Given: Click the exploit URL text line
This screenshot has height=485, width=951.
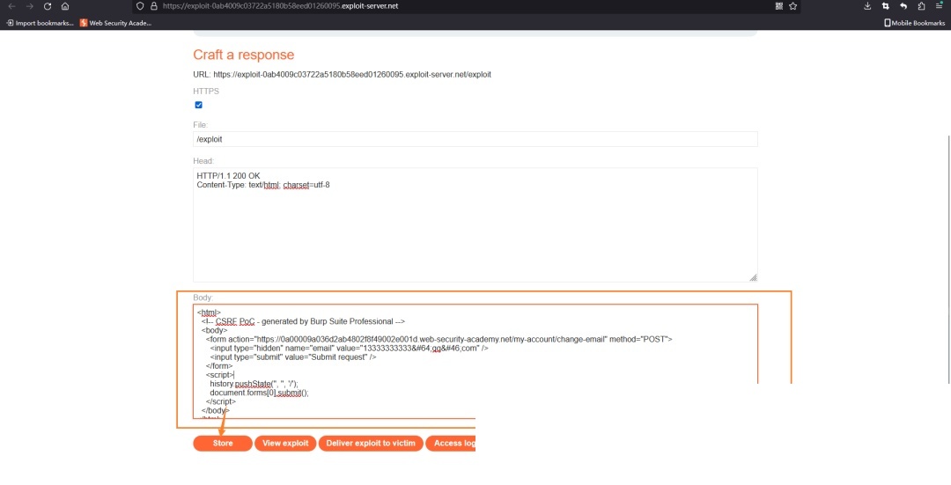Looking at the screenshot, I should coord(342,75).
